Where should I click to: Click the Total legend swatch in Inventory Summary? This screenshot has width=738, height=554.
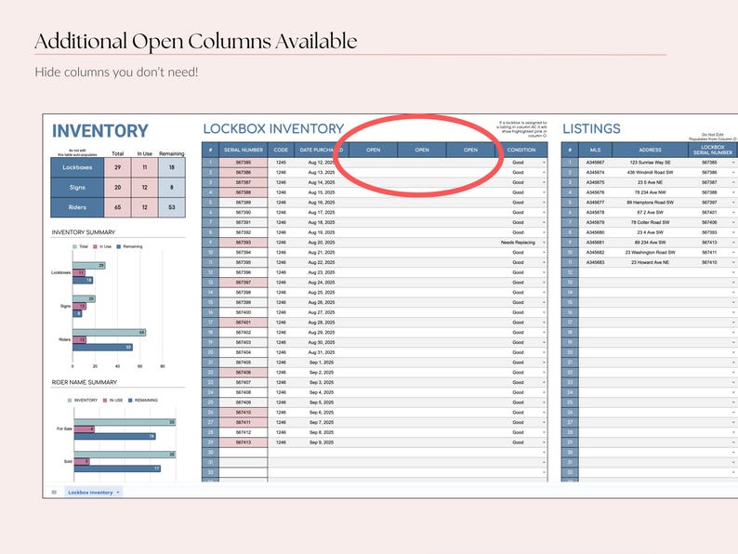75,246
